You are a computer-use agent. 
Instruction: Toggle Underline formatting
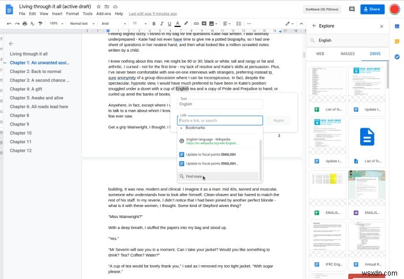[x=169, y=24]
